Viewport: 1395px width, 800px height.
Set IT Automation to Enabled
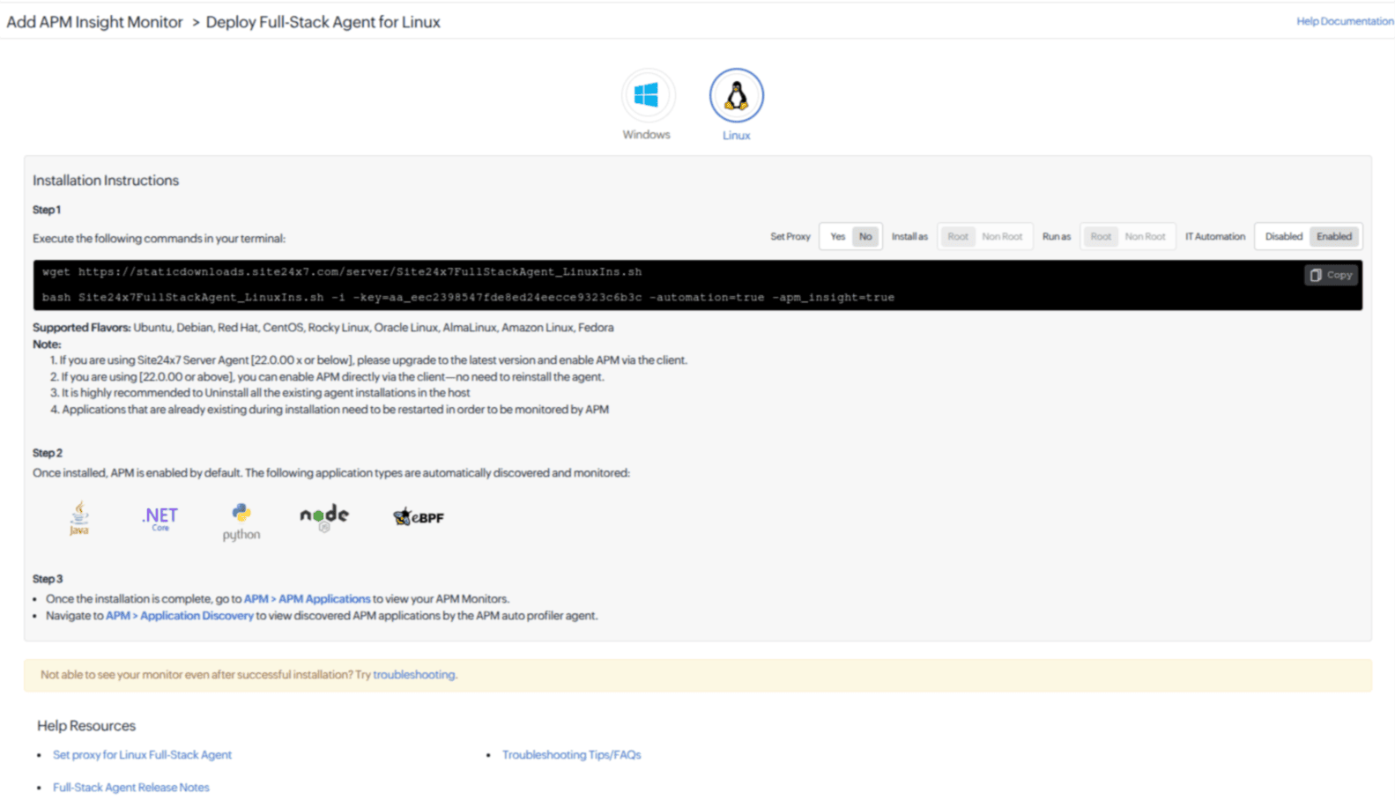[x=1334, y=236]
